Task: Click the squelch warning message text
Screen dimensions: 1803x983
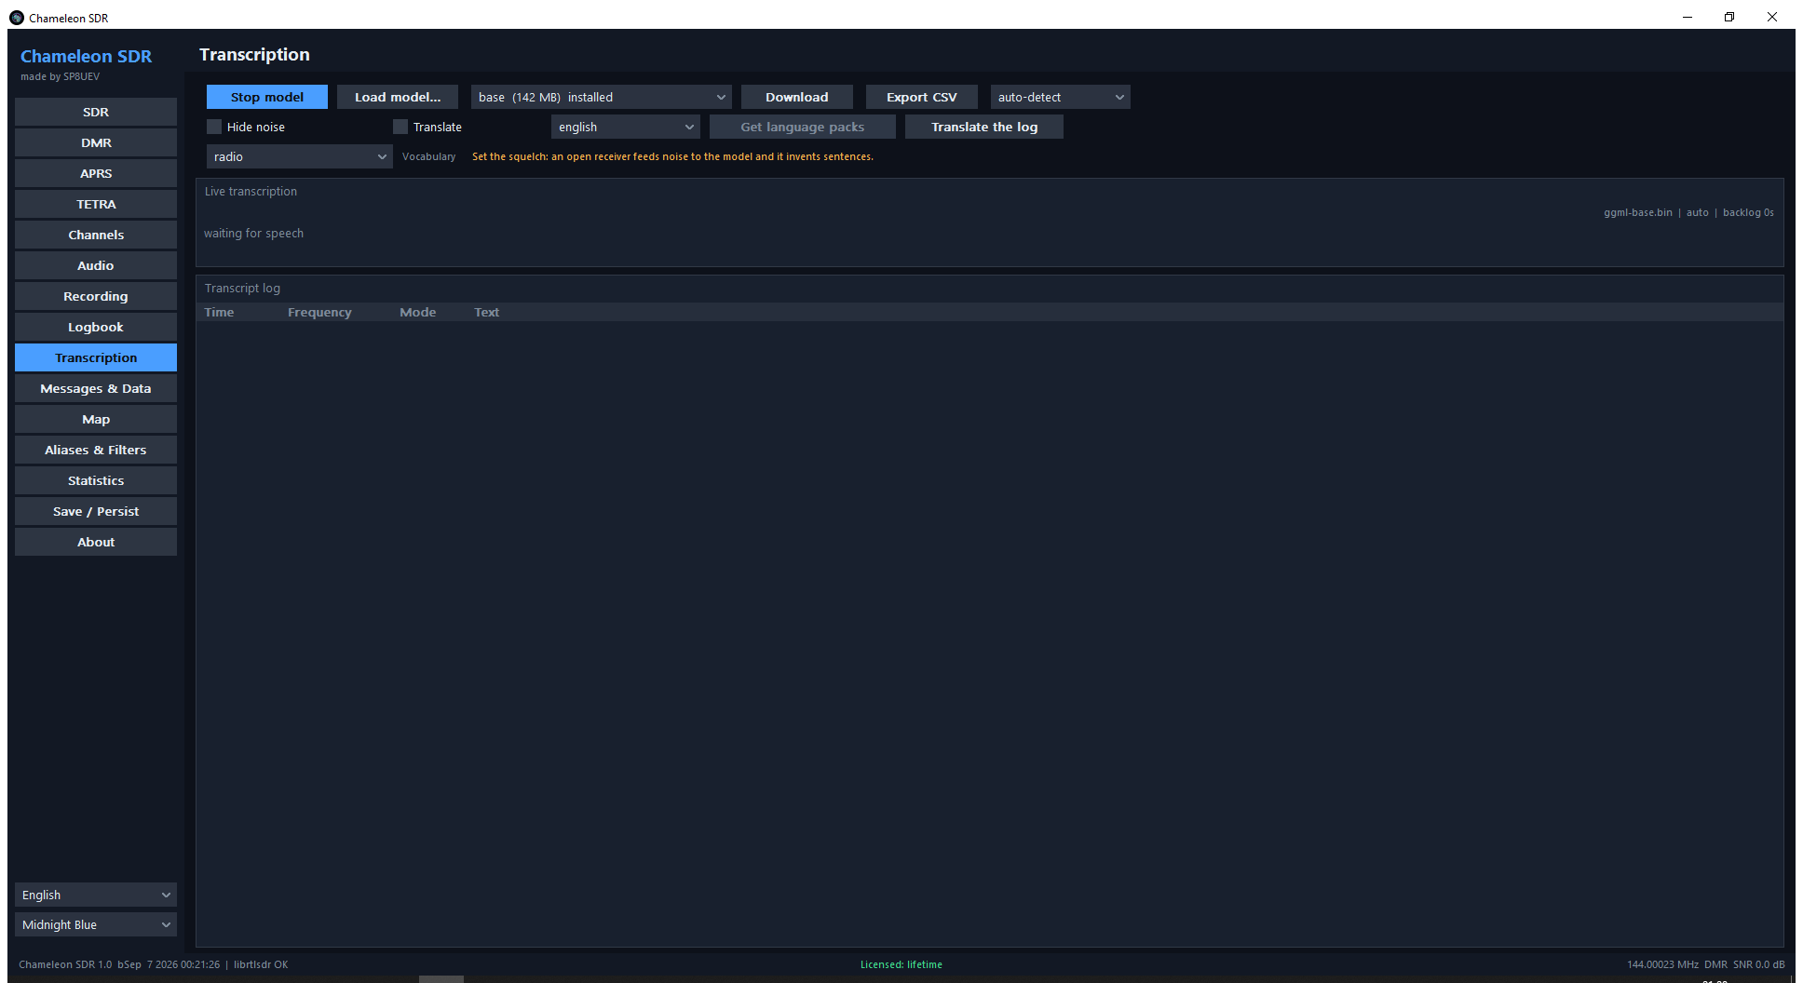Action: coord(672,156)
